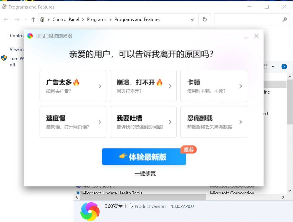Click the pointing hand icon on 体验最新版
This screenshot has height=222, width=293.
click(x=123, y=156)
